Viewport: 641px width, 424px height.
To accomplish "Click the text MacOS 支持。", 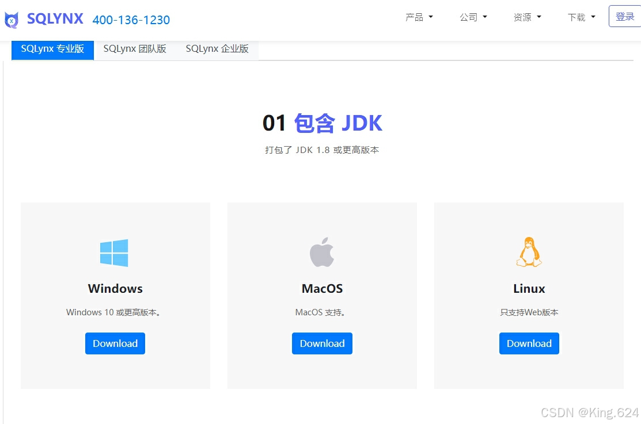I will coord(320,312).
